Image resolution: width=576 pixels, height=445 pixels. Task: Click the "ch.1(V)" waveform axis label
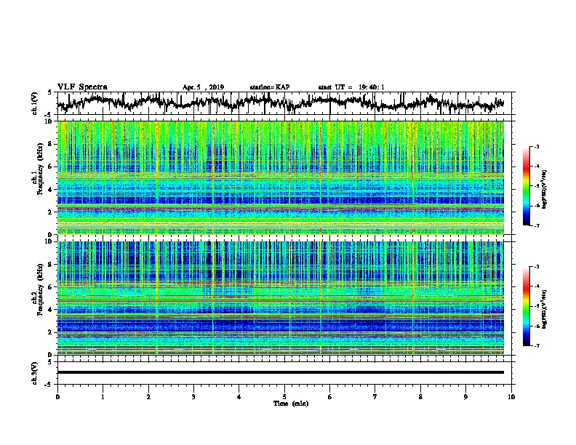[x=35, y=103]
